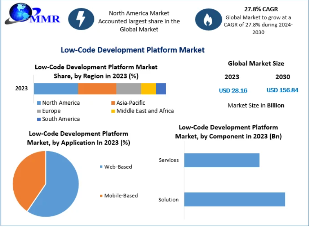Viewport: 310px width, 227px height.
Task: Click the Web-Based legend marker
Action: [101, 167]
